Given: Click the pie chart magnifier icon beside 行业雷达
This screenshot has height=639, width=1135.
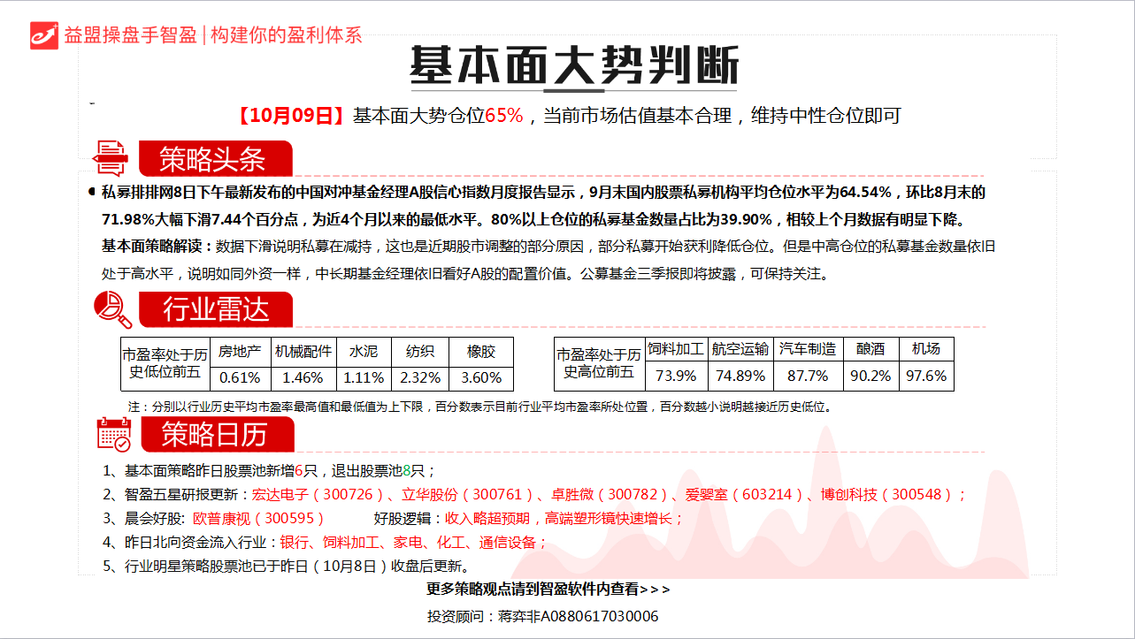Looking at the screenshot, I should click(112, 309).
